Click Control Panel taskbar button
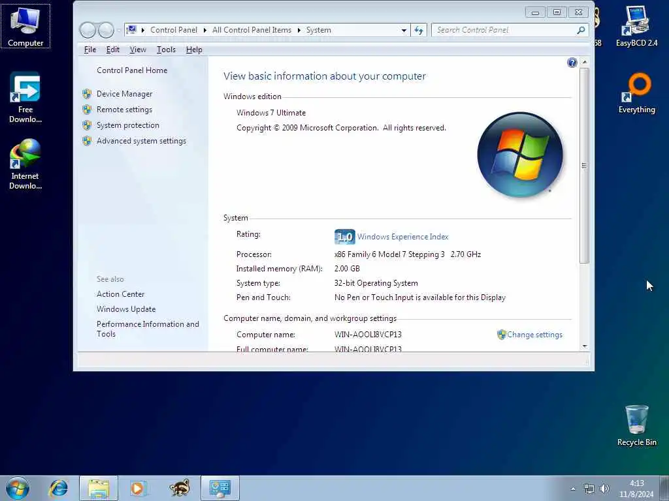The height and width of the screenshot is (501, 669). [x=220, y=488]
